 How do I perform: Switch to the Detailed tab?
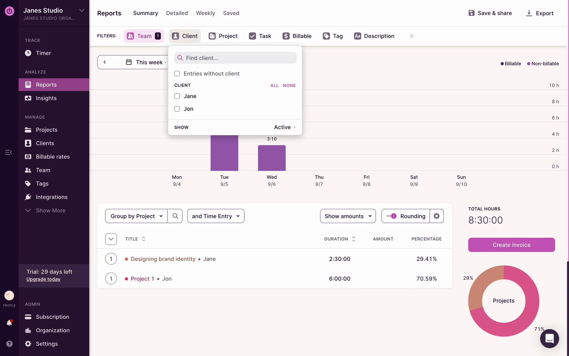click(x=177, y=13)
